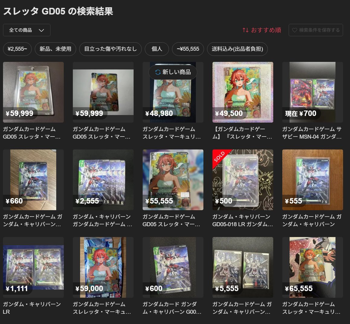The image size is (350, 324).
Task: Open the card thumbnail priced ¥5,555
Action: pyautogui.click(x=243, y=267)
